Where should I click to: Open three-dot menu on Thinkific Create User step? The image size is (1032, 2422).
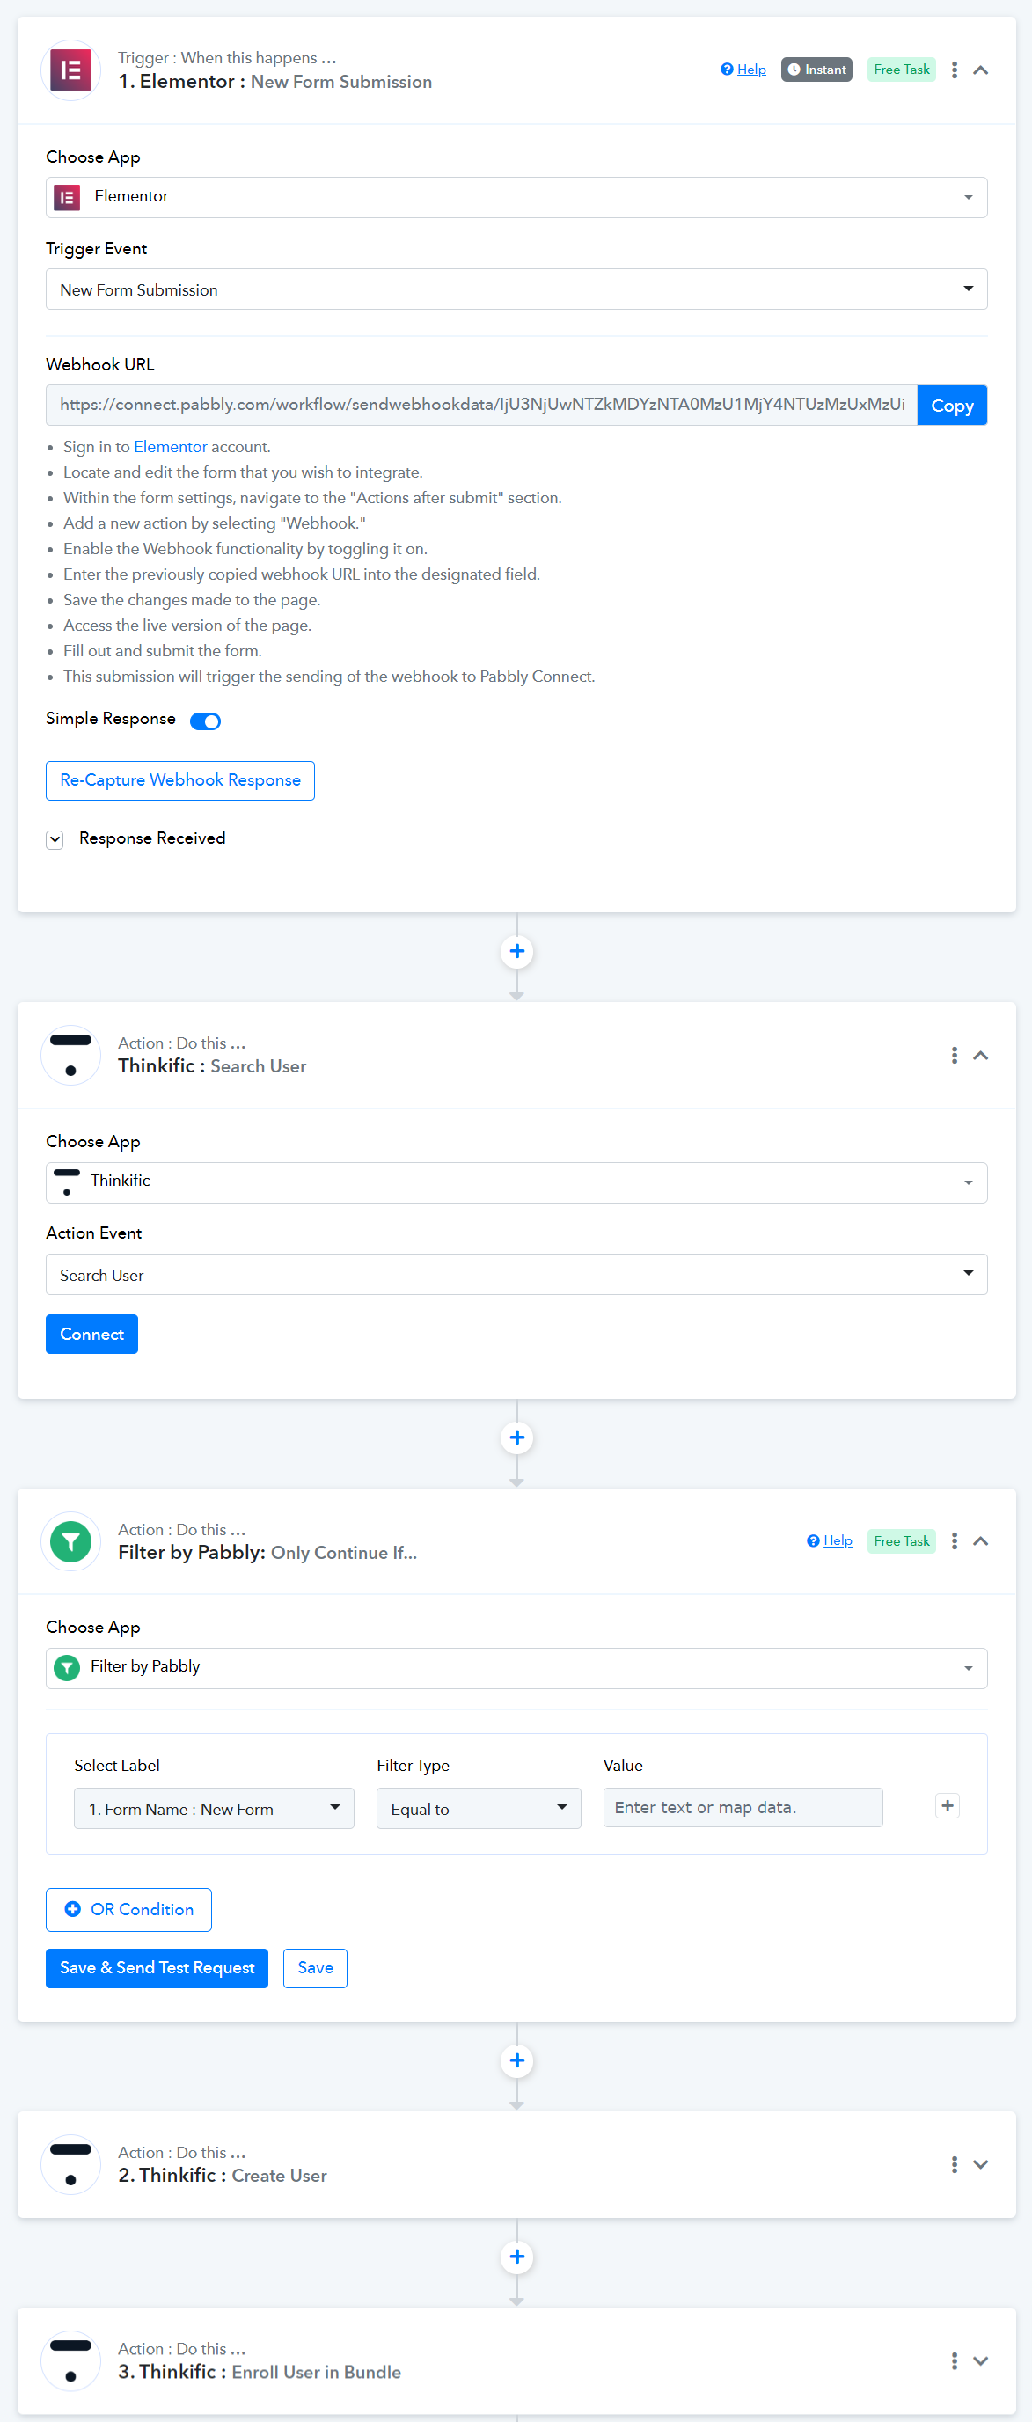click(x=954, y=2164)
